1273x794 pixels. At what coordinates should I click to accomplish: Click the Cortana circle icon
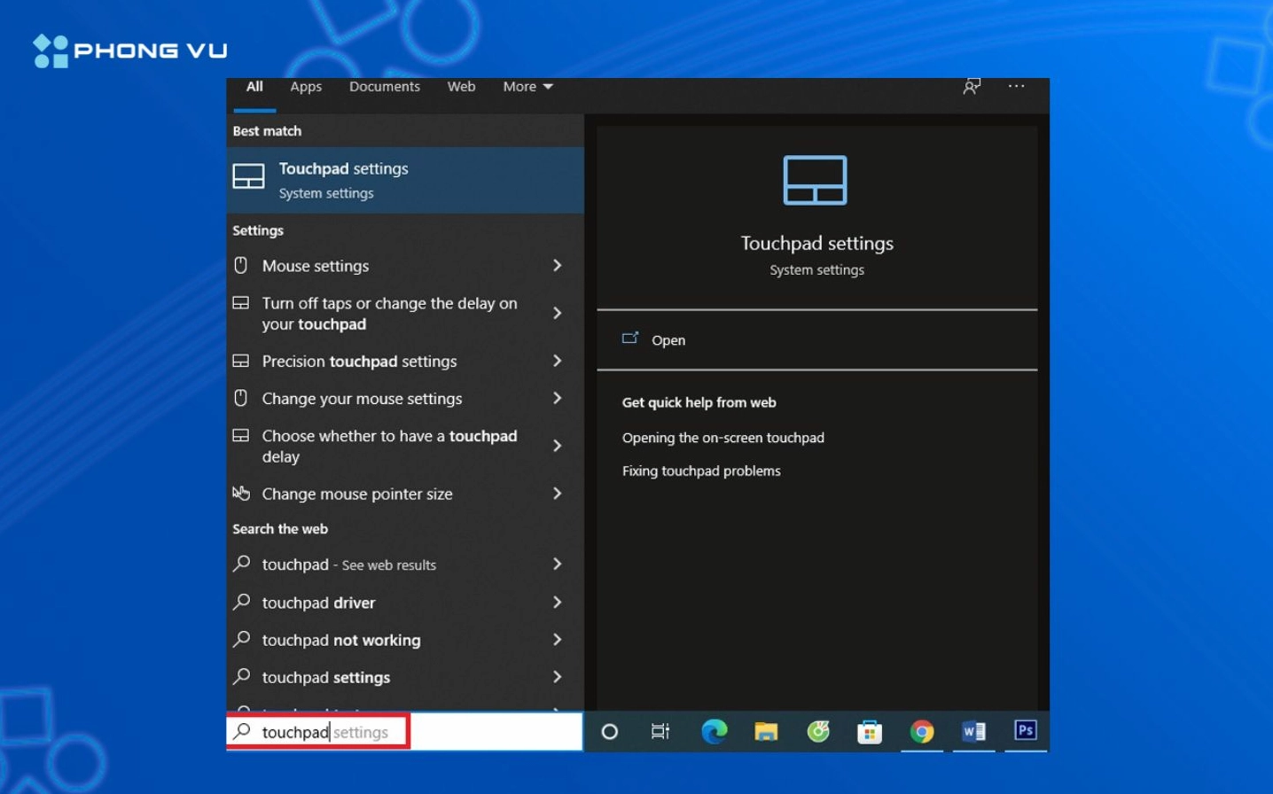pos(609,731)
